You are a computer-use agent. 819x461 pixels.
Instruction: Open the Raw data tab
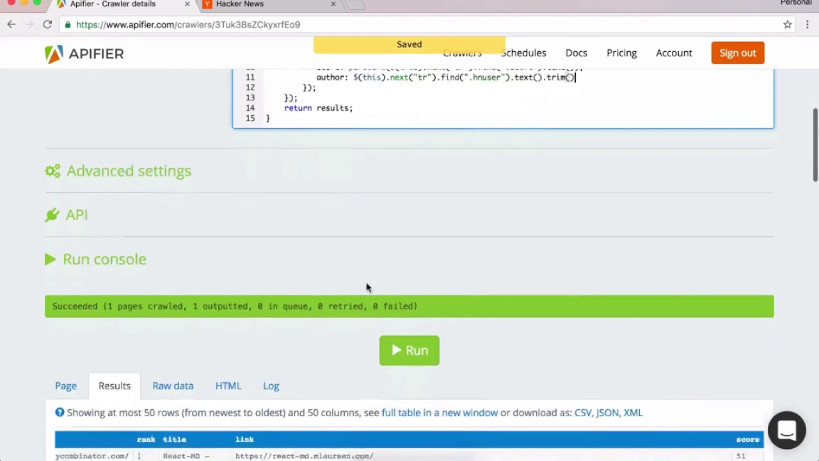click(173, 385)
